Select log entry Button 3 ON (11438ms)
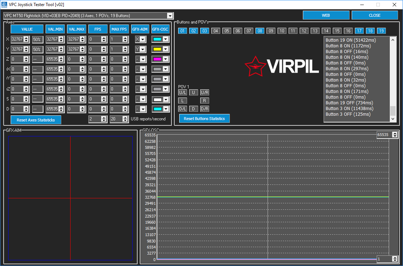 point(349,109)
